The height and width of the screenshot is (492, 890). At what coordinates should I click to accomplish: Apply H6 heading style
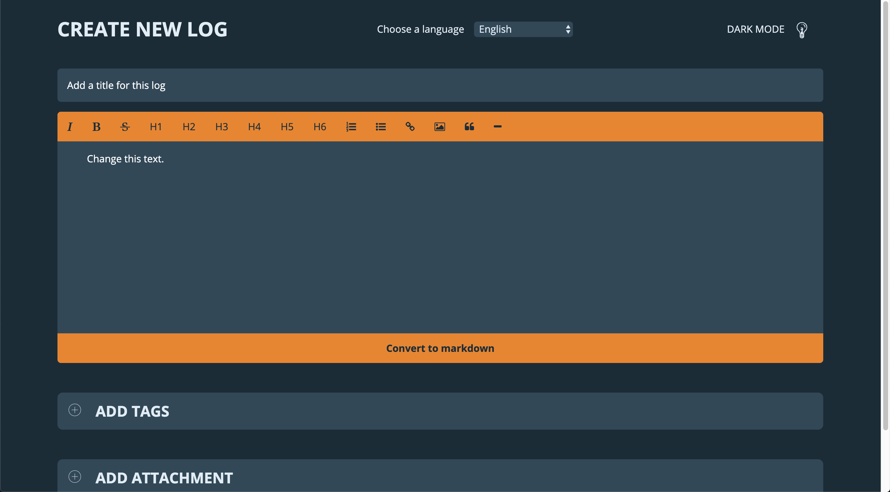point(320,127)
